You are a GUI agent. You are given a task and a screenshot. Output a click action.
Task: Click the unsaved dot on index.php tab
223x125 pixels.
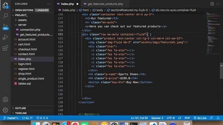point(77,4)
